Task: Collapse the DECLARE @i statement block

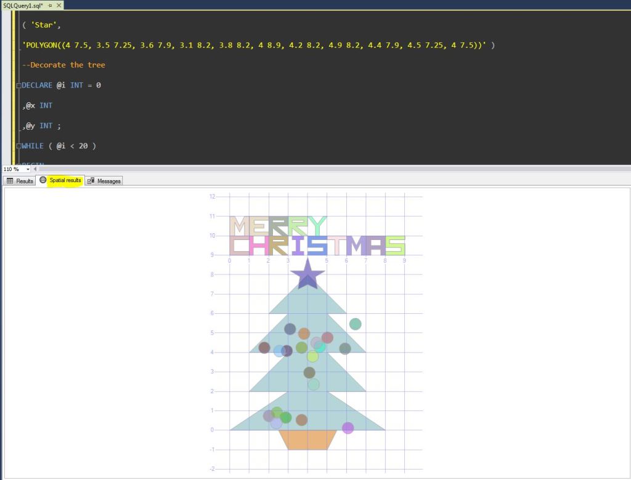Action: click(x=18, y=86)
